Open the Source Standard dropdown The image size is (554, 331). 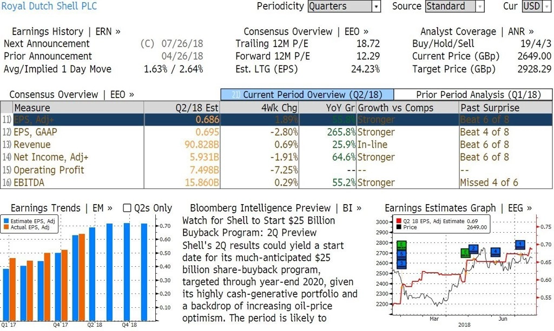click(x=454, y=6)
